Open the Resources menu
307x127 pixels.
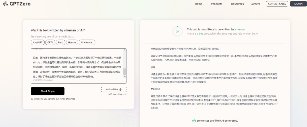tap(237, 4)
